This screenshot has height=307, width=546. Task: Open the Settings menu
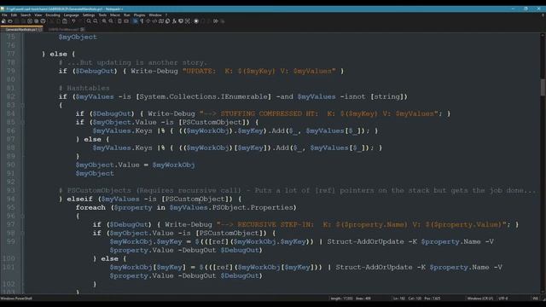coord(89,15)
